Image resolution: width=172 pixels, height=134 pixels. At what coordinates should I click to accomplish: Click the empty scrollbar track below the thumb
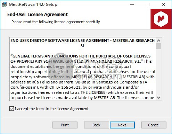[158, 72]
